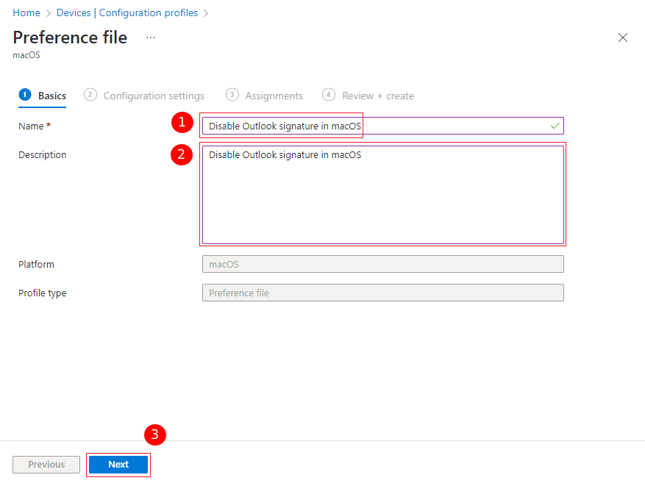The image size is (645, 486).
Task: Click the red annotation marker numbered 2
Action: point(182,155)
